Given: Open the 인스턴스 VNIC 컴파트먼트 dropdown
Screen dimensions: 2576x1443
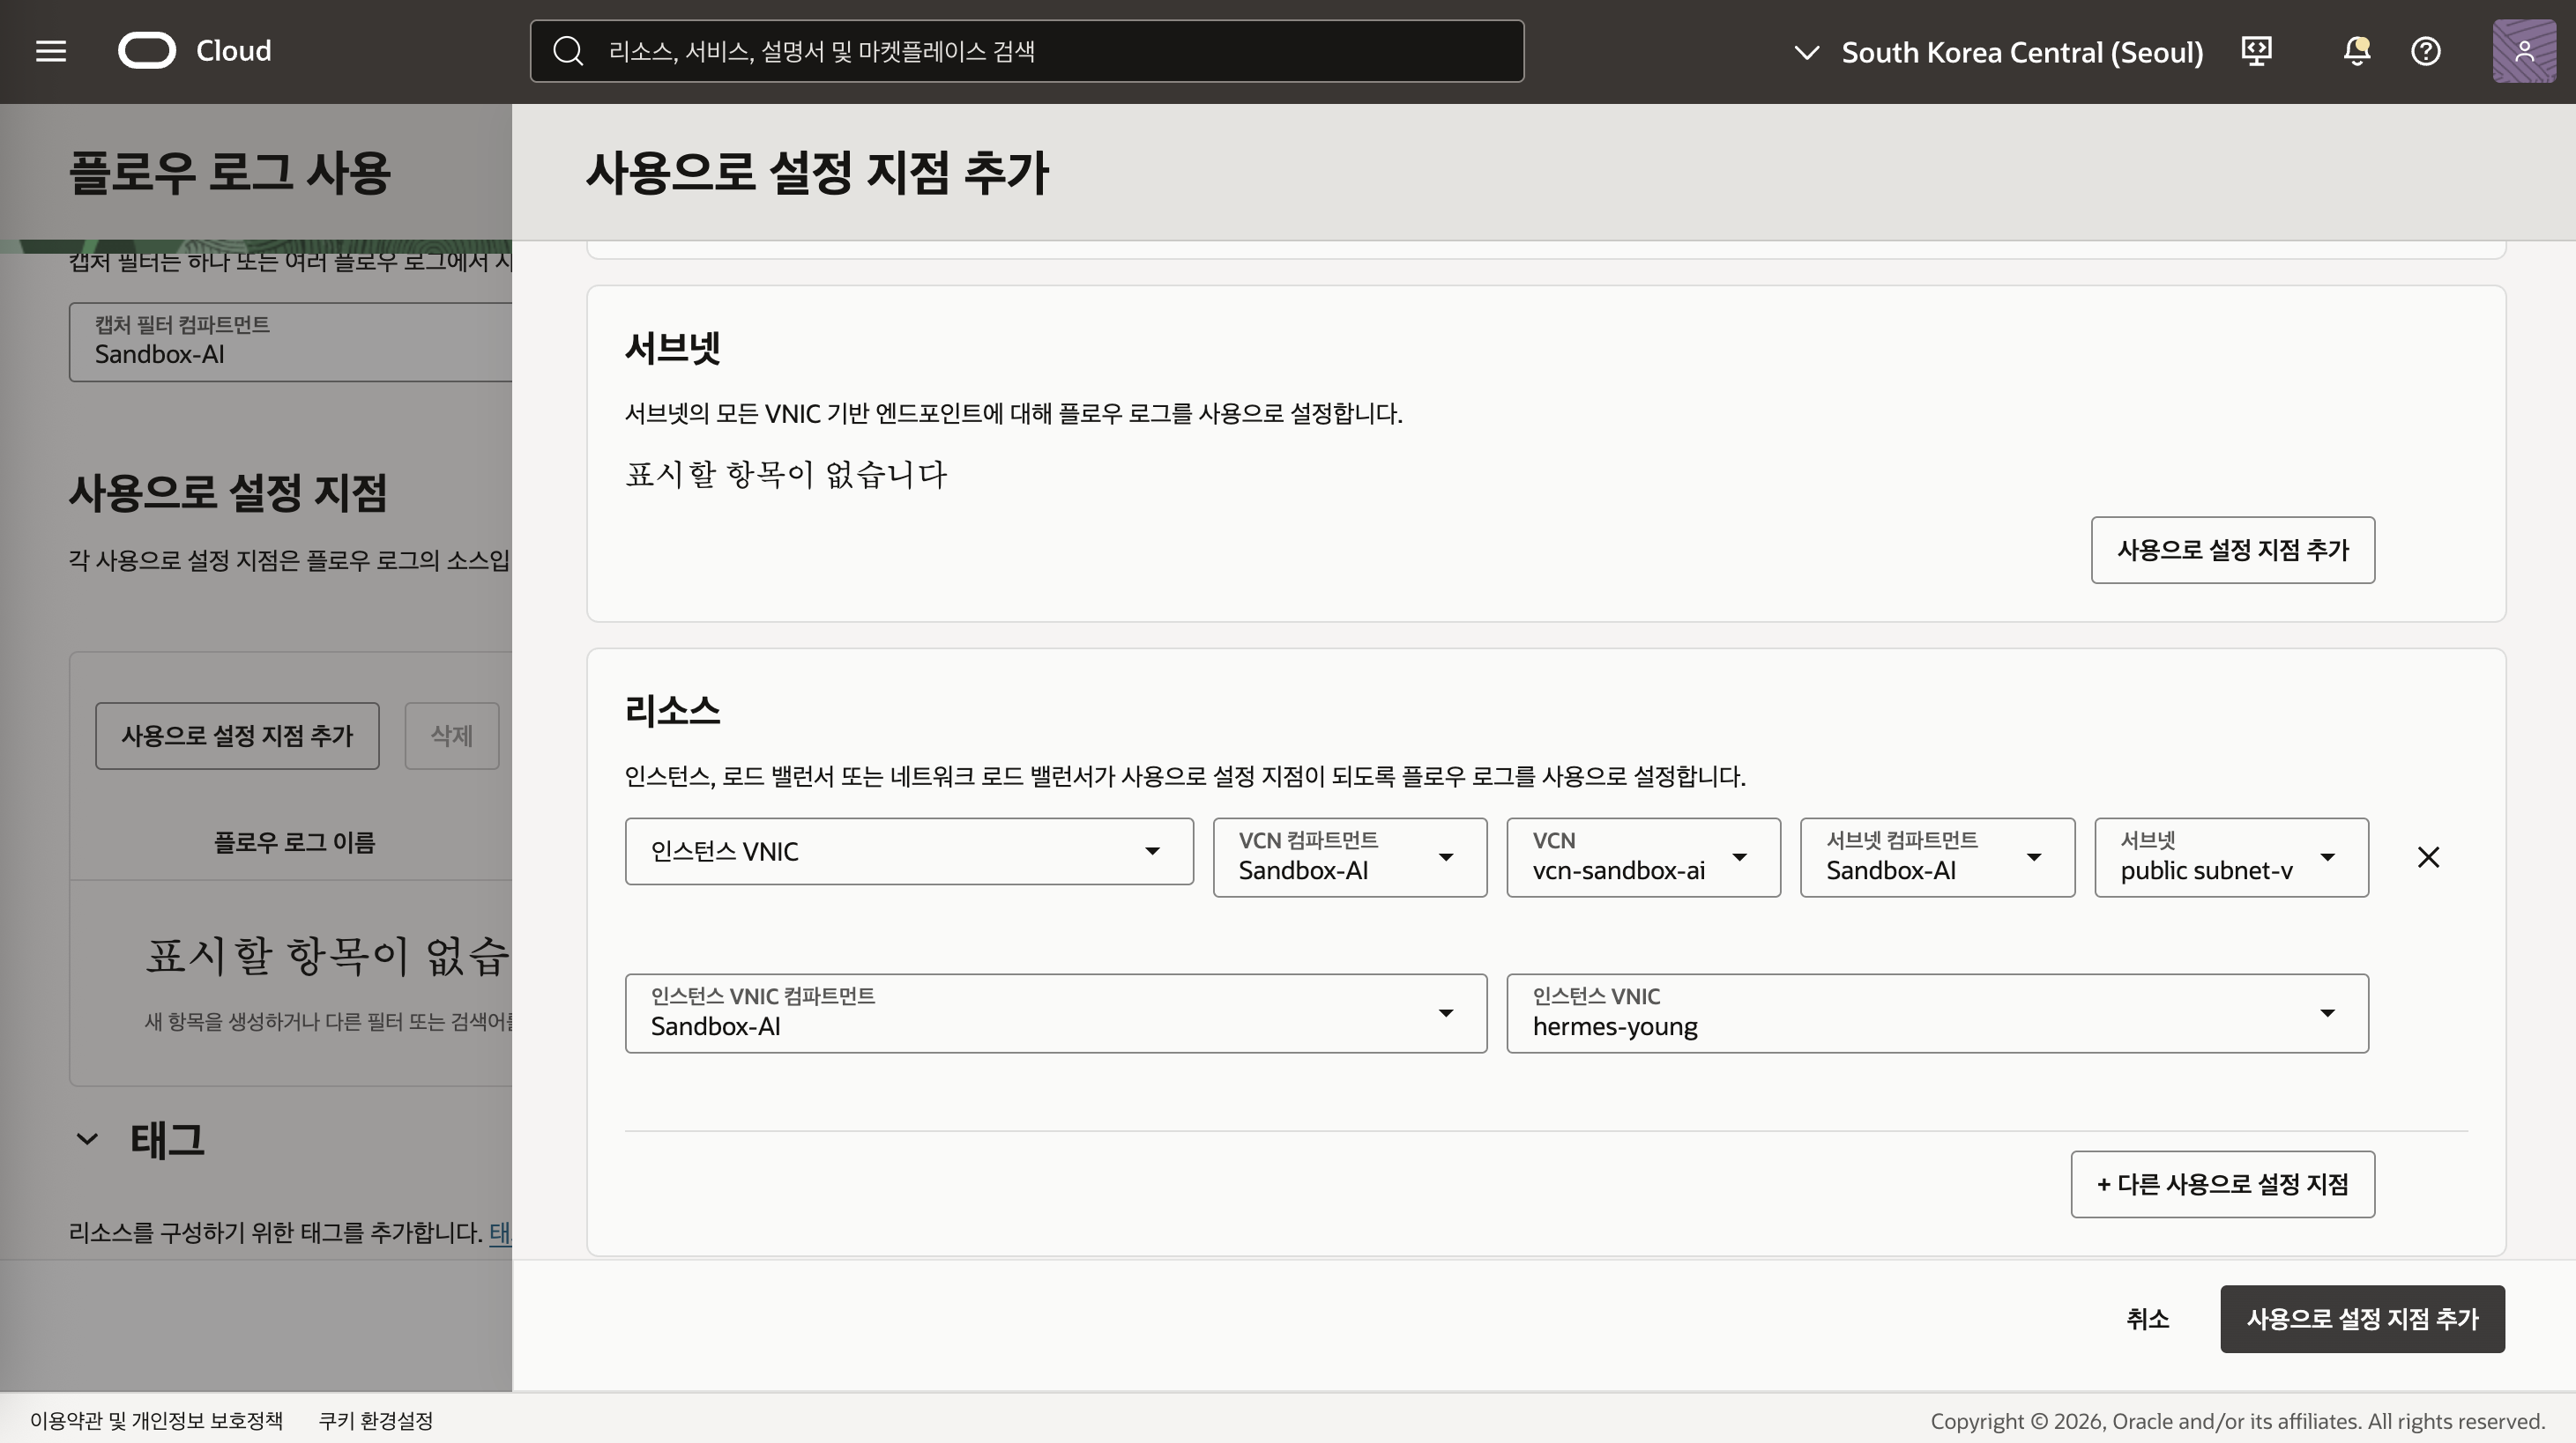Looking at the screenshot, I should [x=1056, y=1013].
